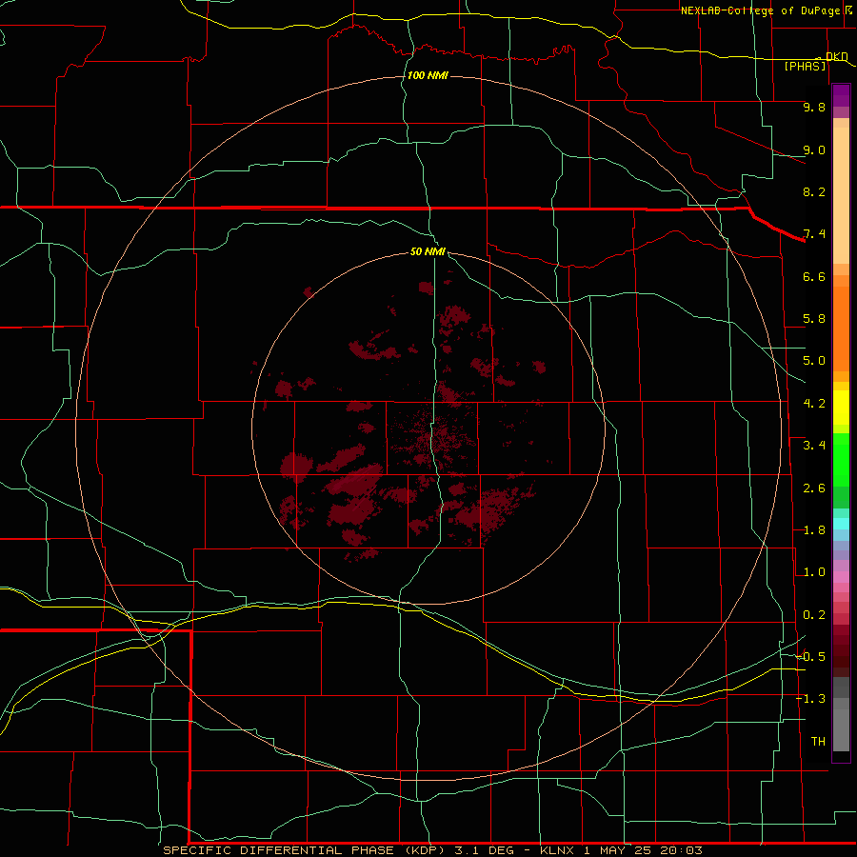Click the 2.6 scale value
The width and height of the screenshot is (857, 857).
point(814,488)
